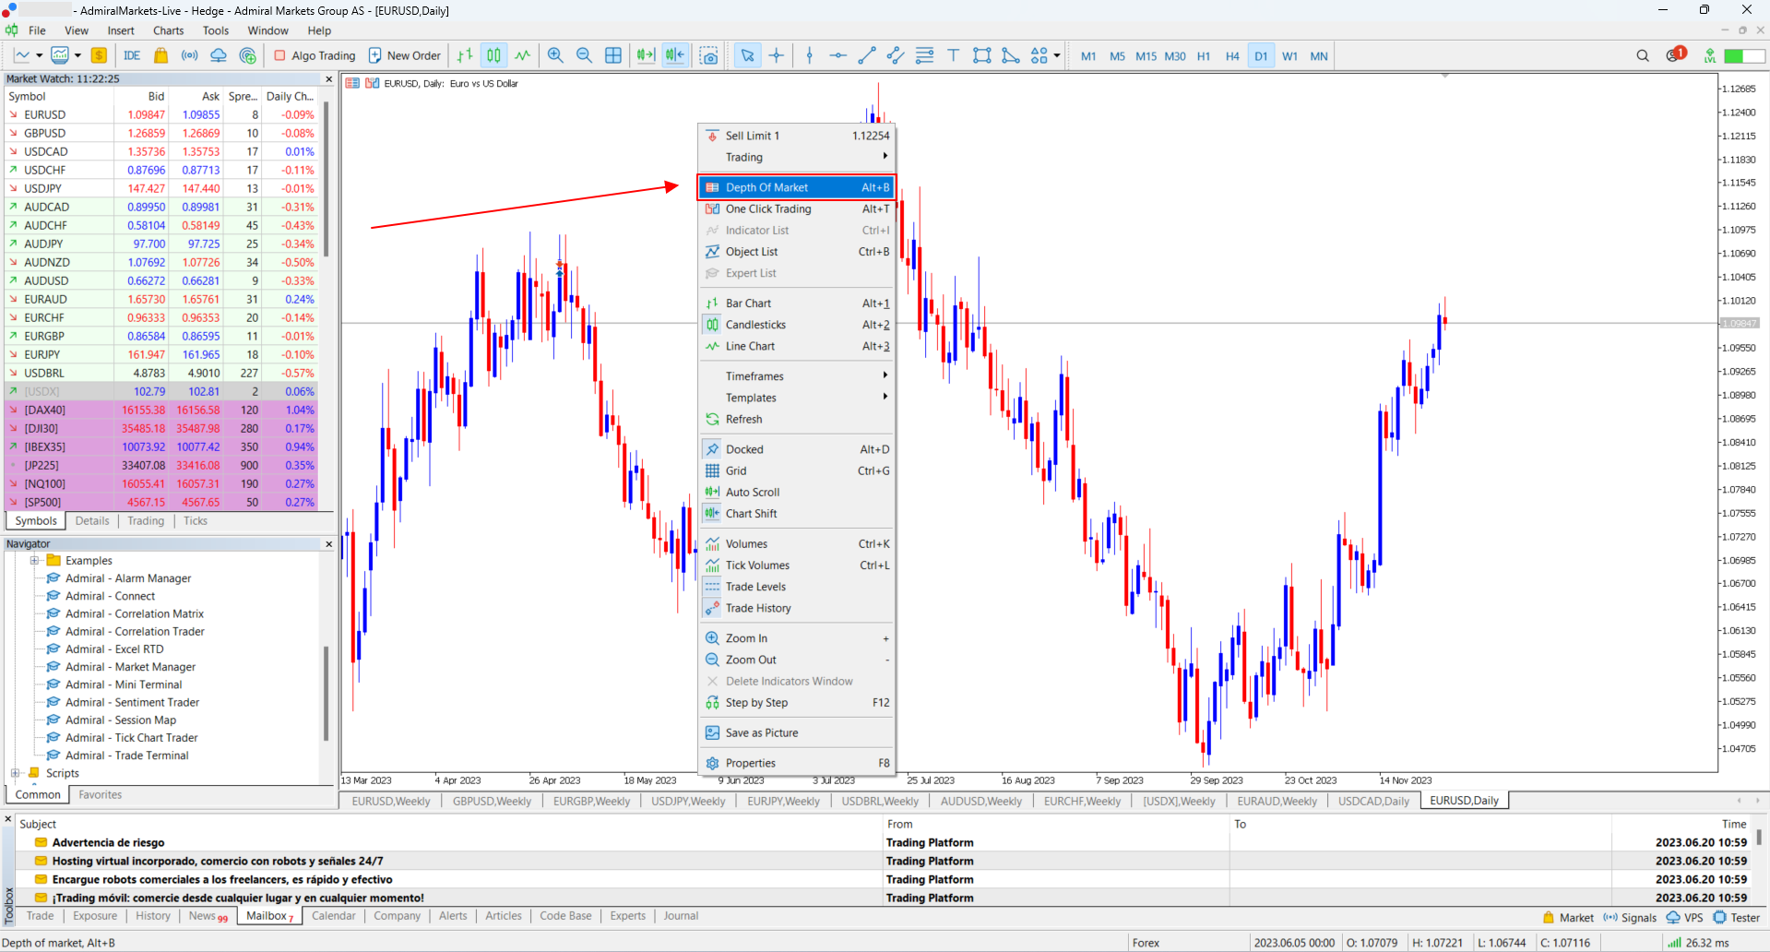Choose One Click Trading entry
1770x952 pixels.
click(797, 208)
